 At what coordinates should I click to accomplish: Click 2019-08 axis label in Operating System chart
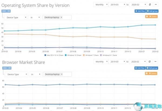[x=73, y=51]
